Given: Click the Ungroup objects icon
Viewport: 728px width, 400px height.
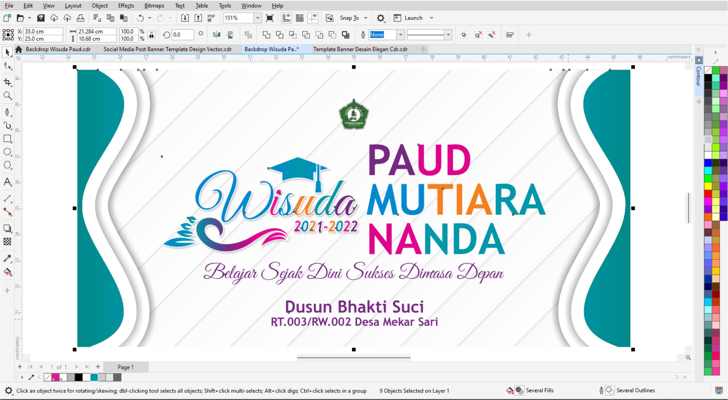Looking at the screenshot, I should pyautogui.click(x=478, y=35).
